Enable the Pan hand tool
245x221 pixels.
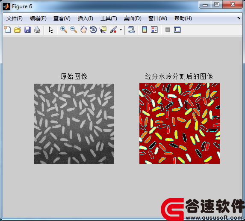[x=83, y=30]
